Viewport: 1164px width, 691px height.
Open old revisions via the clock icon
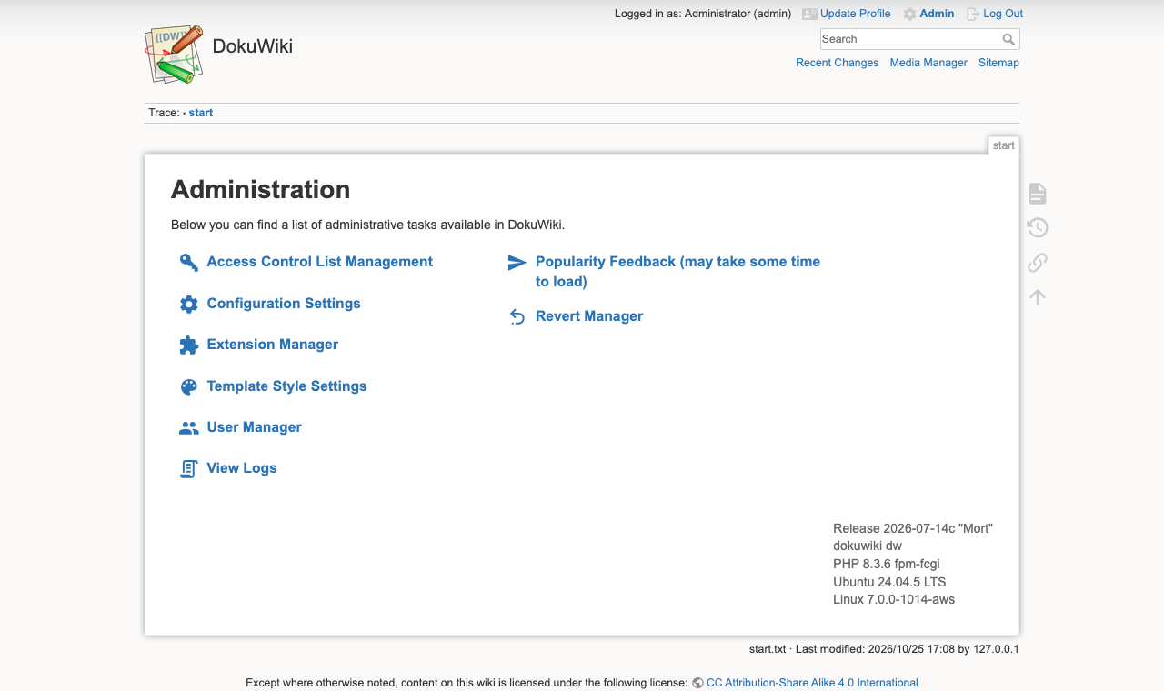pyautogui.click(x=1038, y=228)
